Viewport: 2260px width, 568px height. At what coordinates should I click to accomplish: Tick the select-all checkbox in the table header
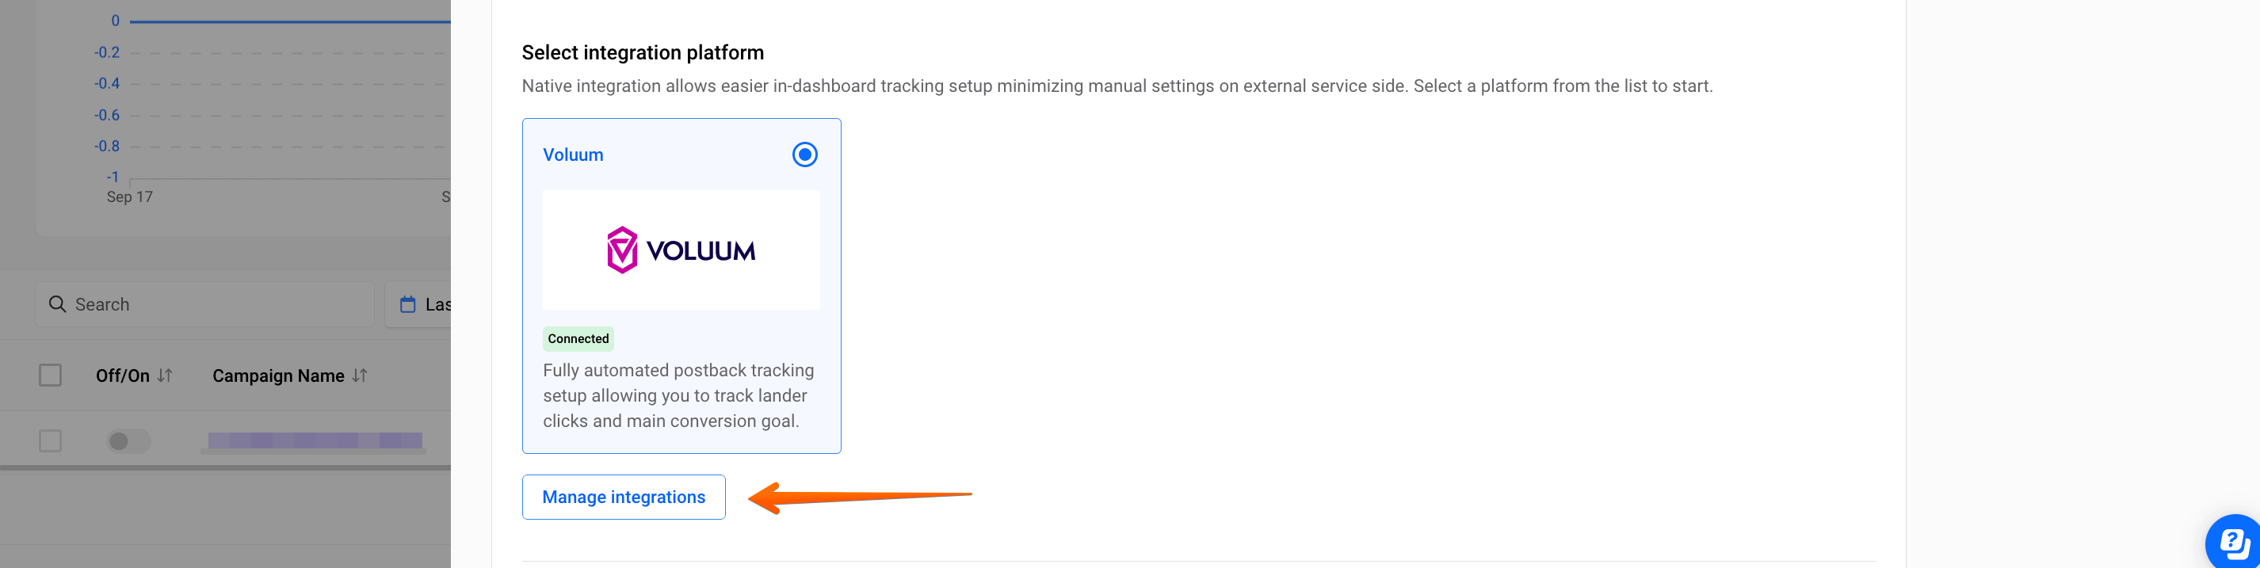point(51,375)
